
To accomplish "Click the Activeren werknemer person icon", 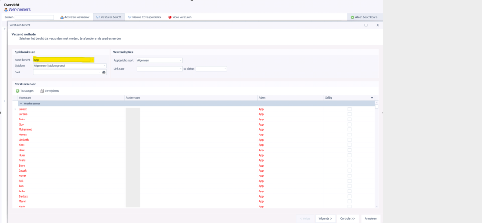I will (x=62, y=17).
